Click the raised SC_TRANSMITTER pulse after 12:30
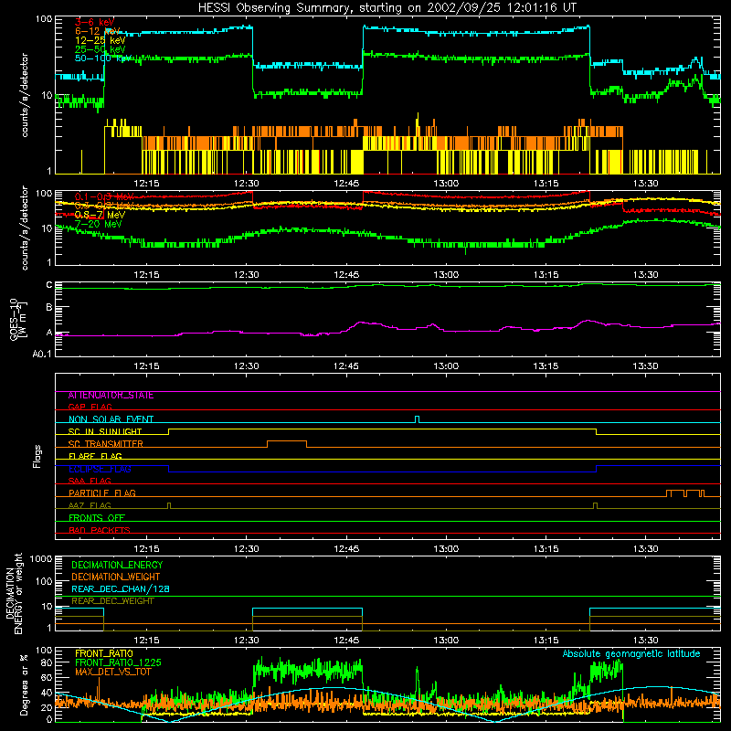The image size is (731, 731). pyautogui.click(x=287, y=443)
